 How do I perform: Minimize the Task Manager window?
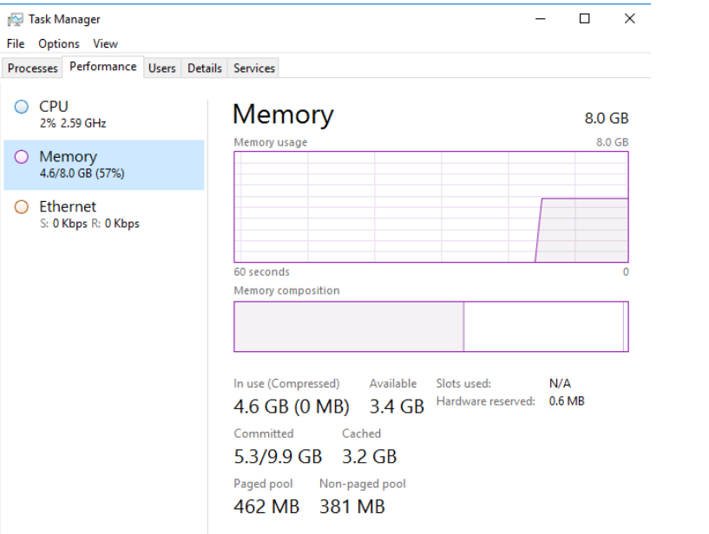(x=541, y=19)
